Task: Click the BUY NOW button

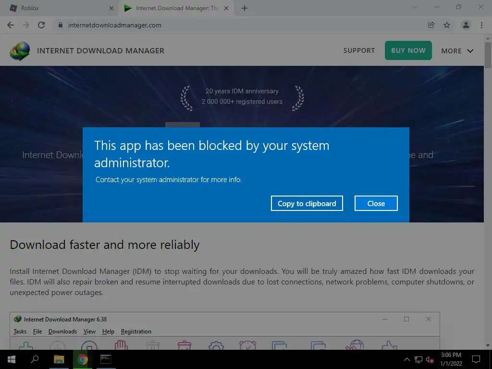Action: (408, 50)
